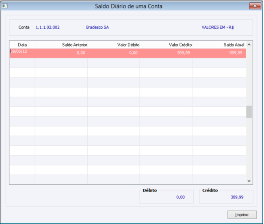The width and height of the screenshot is (264, 224).
Task: Open the window system menu icon
Action: coord(4,6)
